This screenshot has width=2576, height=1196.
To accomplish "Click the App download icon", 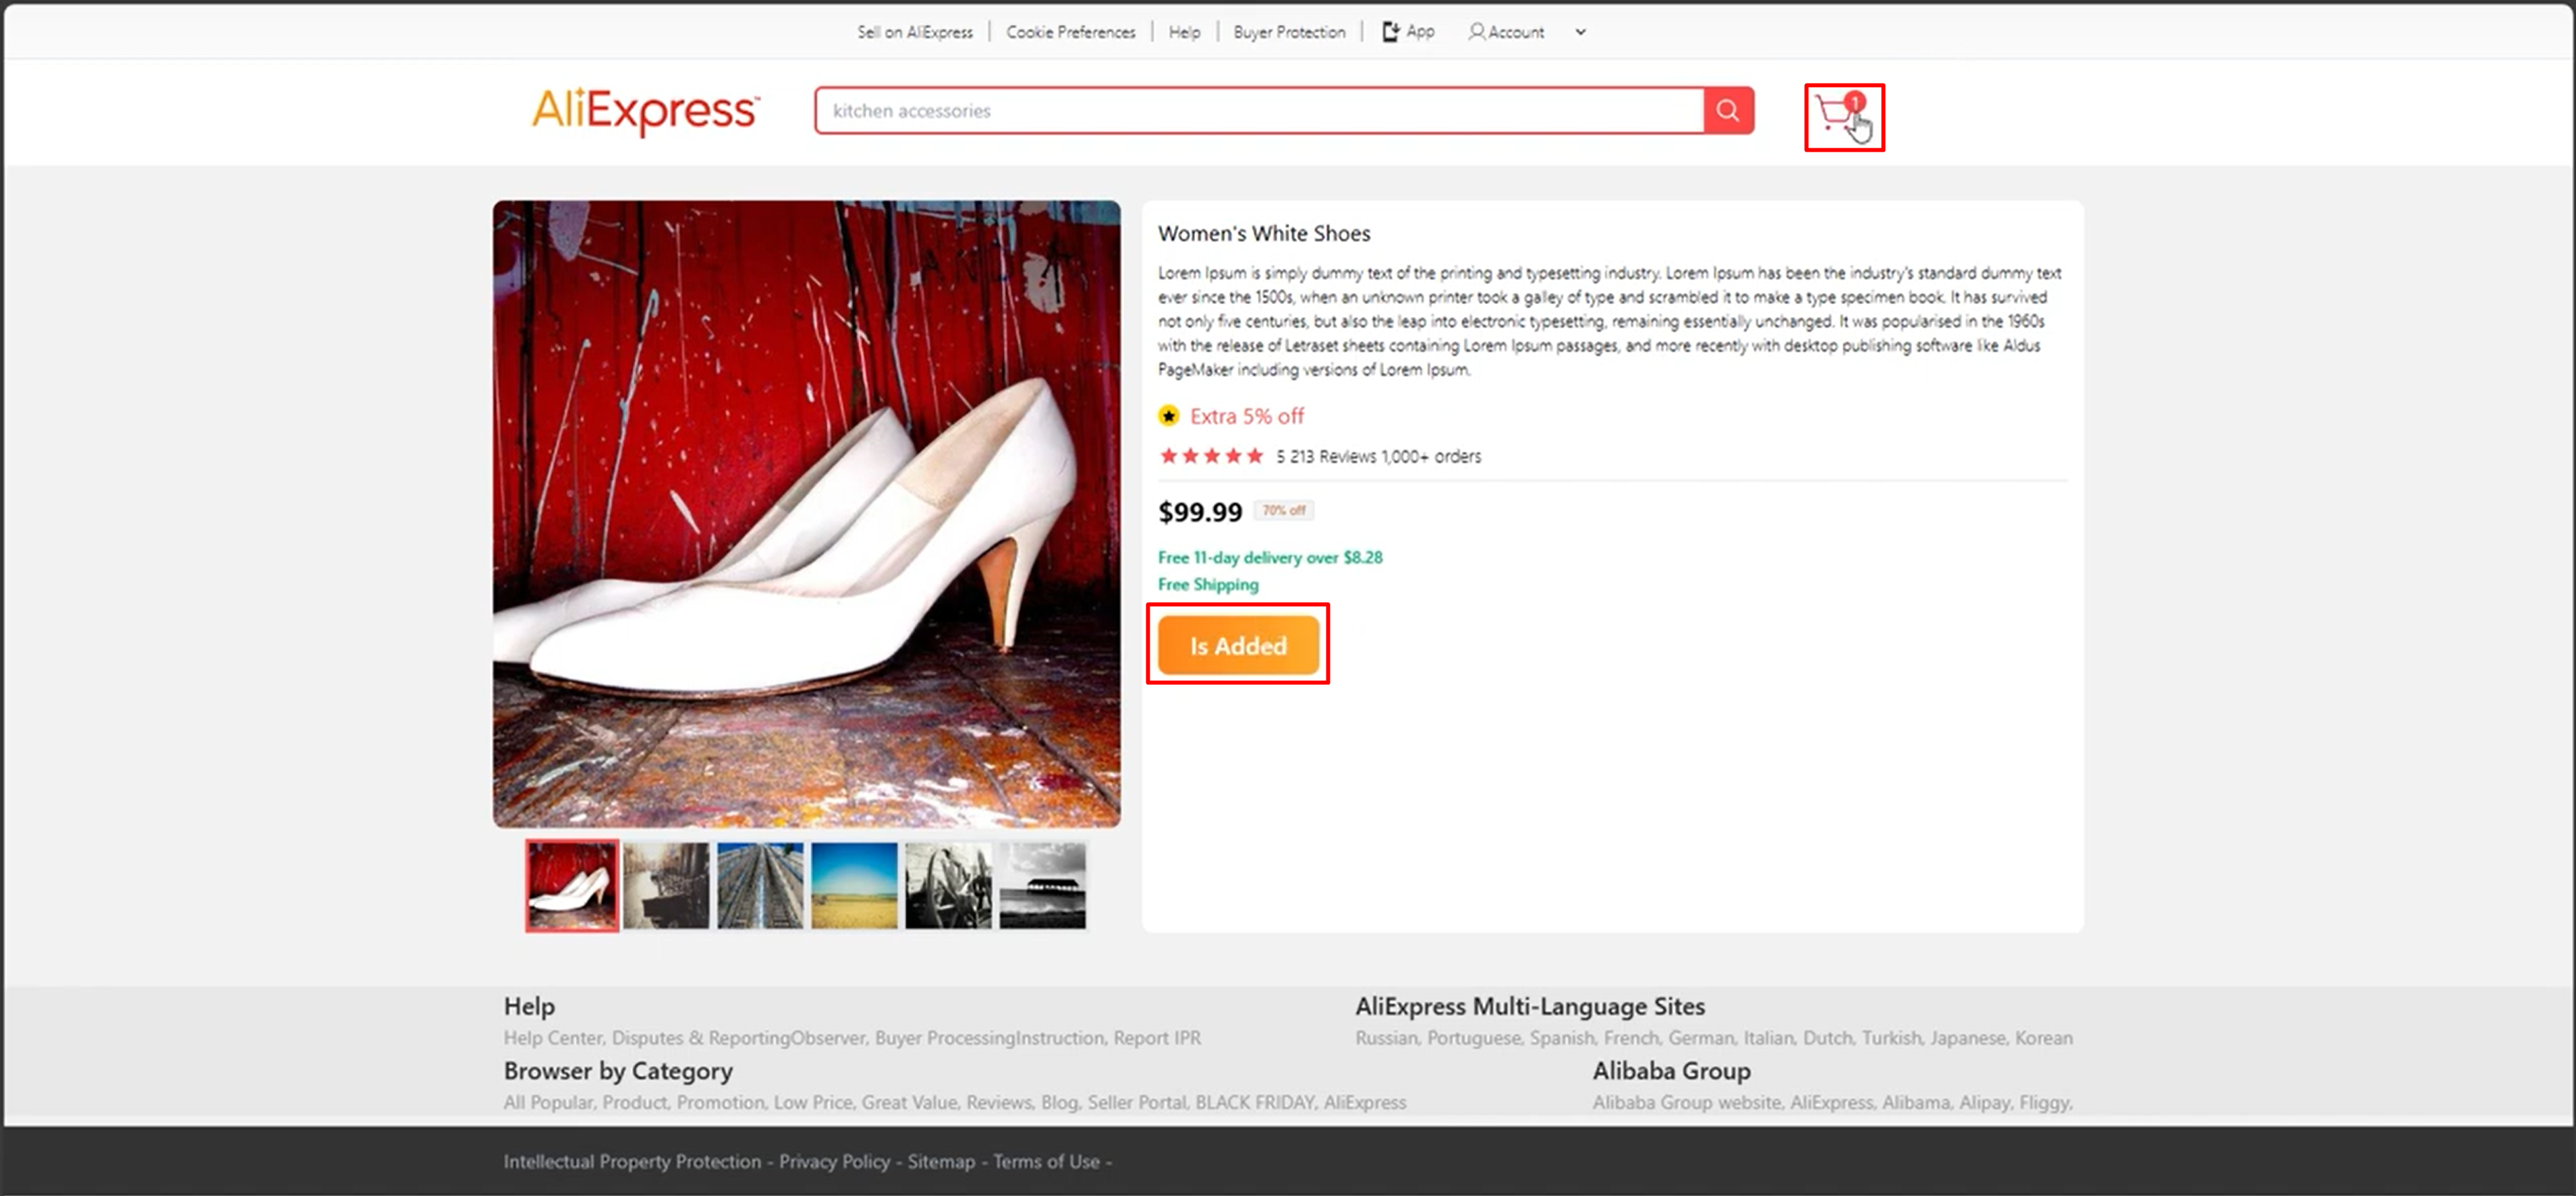I will click(x=1390, y=32).
